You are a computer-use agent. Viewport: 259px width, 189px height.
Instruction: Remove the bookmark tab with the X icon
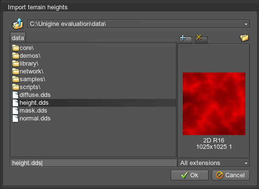(x=201, y=39)
